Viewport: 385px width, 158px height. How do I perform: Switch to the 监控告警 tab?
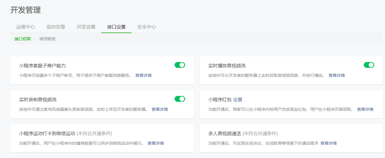[56, 27]
